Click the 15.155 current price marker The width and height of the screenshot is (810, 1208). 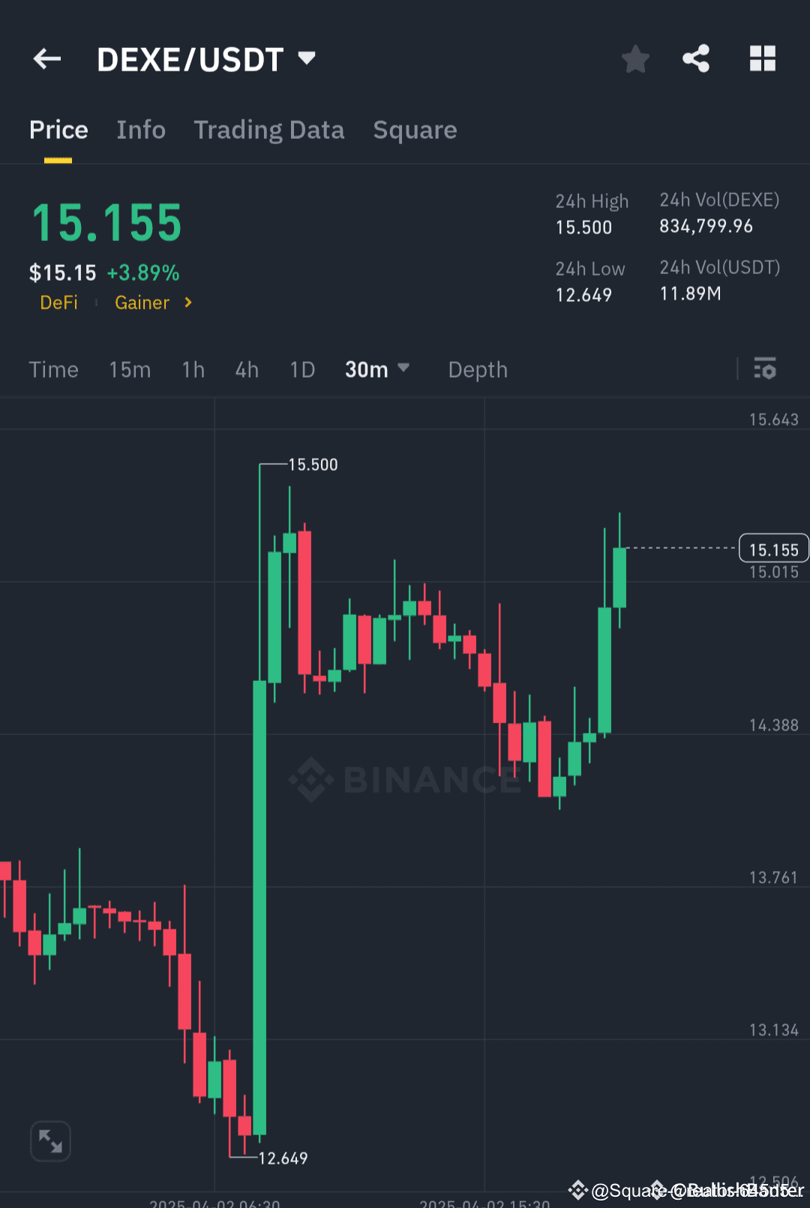pos(773,549)
